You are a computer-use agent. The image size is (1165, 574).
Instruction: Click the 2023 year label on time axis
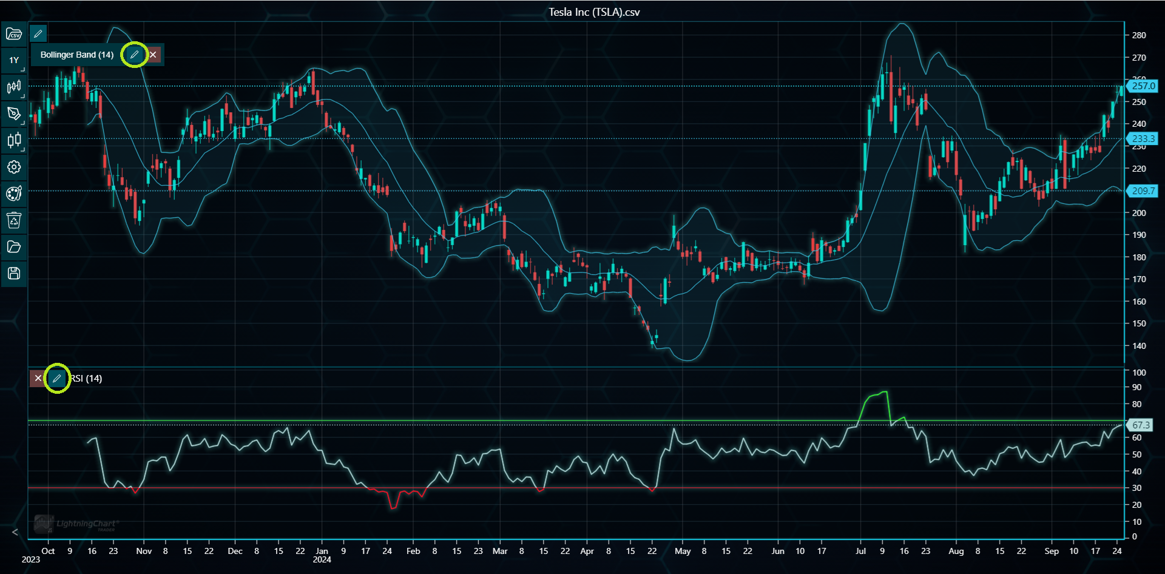31,559
